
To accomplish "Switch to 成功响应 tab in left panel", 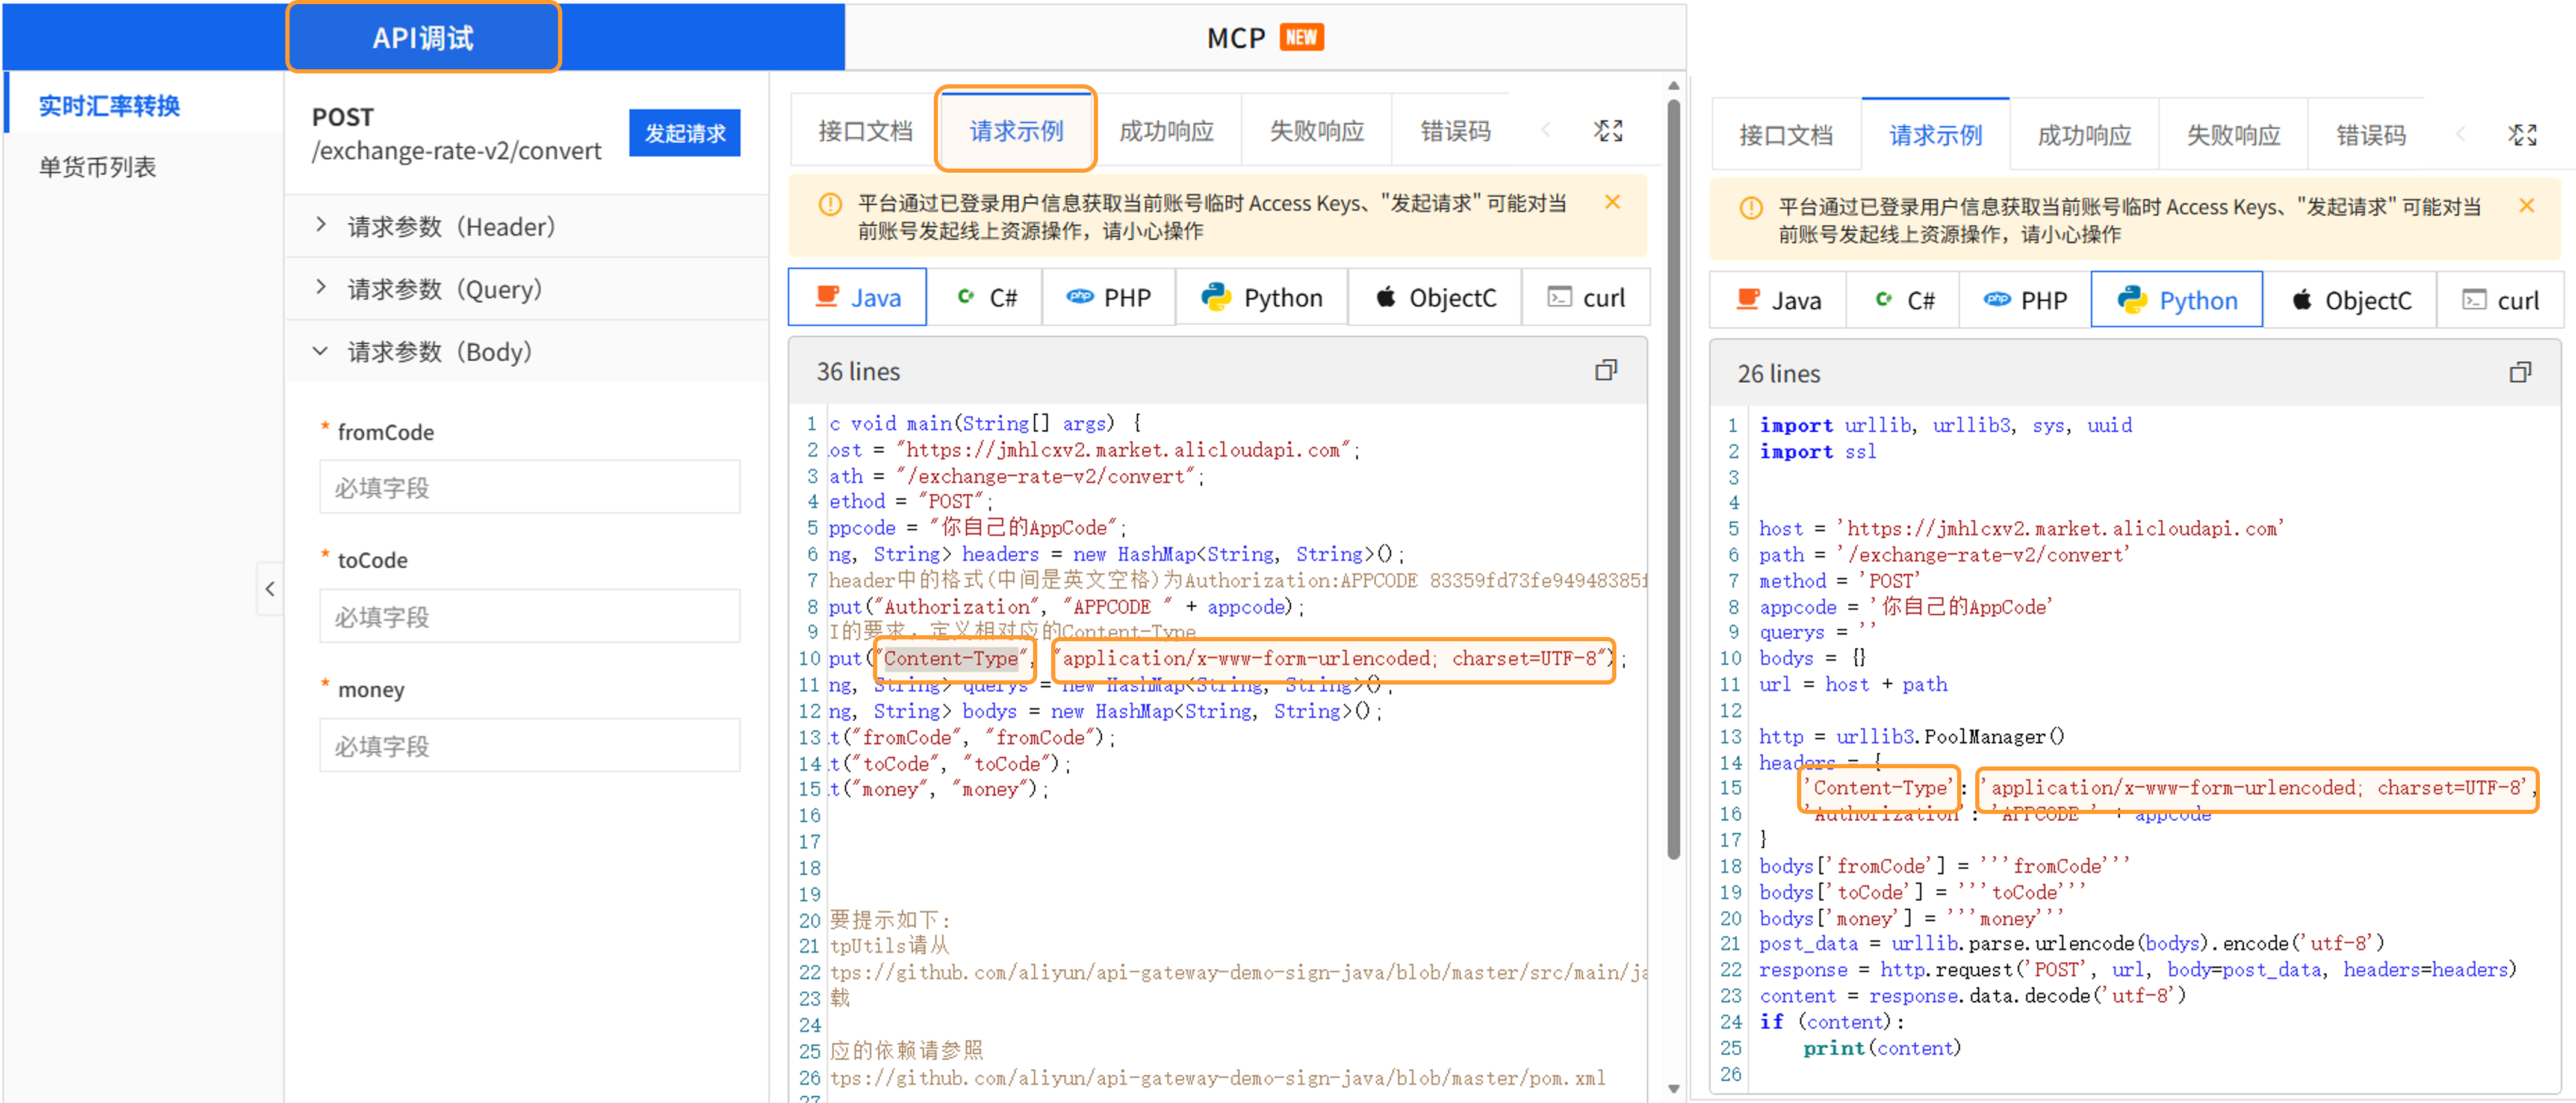I will point(1166,131).
